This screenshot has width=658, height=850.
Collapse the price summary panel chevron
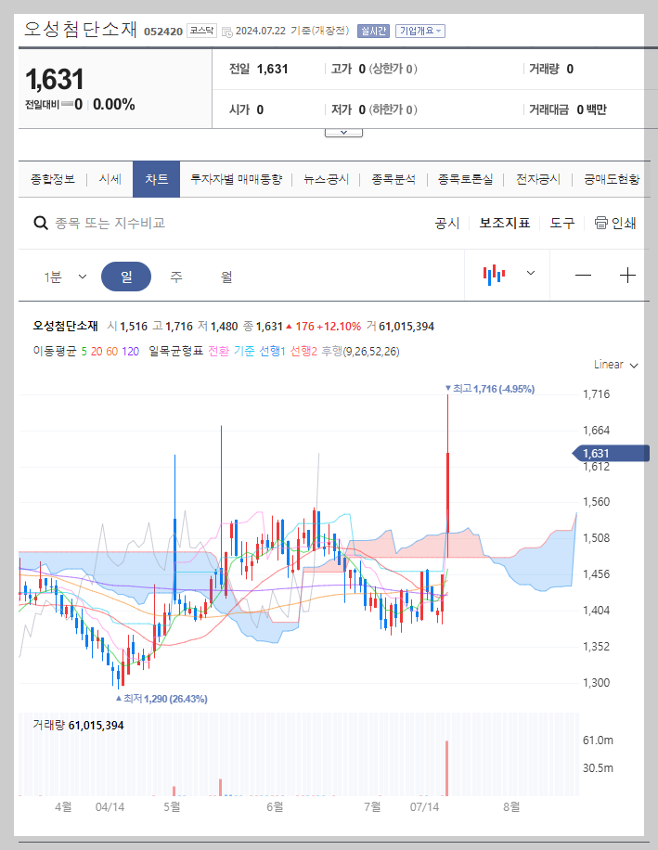343,131
